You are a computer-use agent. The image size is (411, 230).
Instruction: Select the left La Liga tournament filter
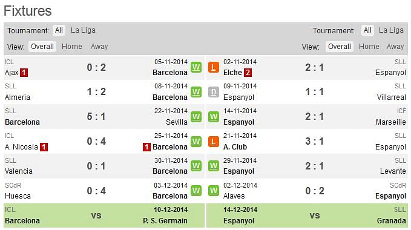(x=83, y=30)
